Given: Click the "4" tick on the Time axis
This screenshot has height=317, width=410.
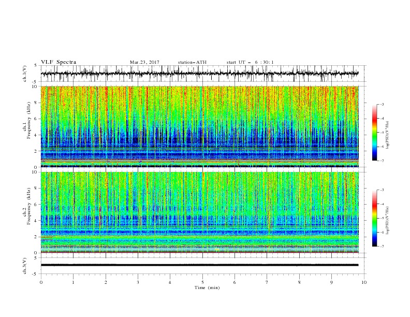Looking at the screenshot, I should (x=170, y=282).
